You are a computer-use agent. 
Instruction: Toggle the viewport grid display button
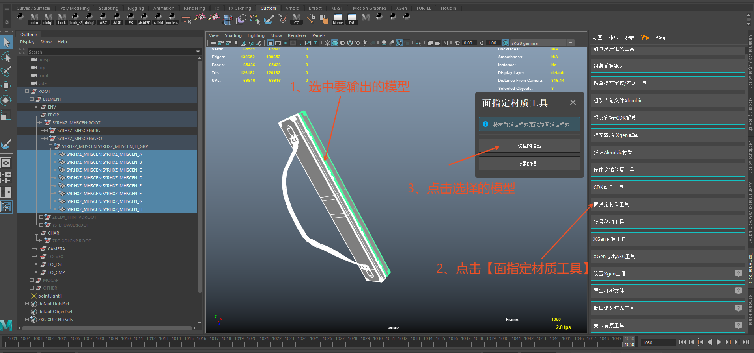pos(271,43)
